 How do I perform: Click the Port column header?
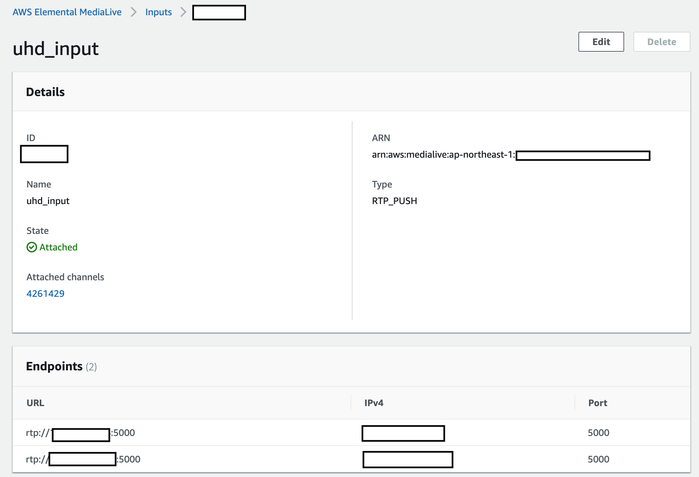(x=598, y=403)
